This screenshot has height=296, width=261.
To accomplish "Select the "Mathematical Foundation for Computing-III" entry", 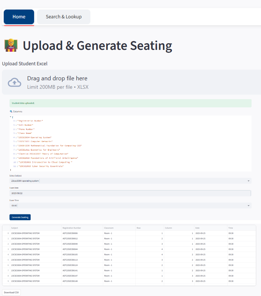I will (x=50, y=146).
